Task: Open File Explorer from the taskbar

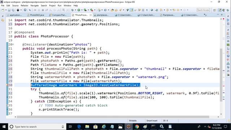Action: pyautogui.click(x=87, y=127)
